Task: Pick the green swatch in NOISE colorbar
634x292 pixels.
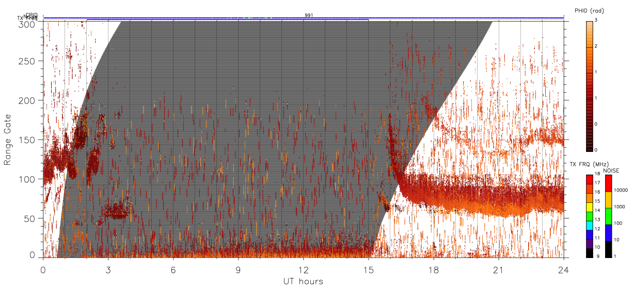Action: click(x=608, y=215)
